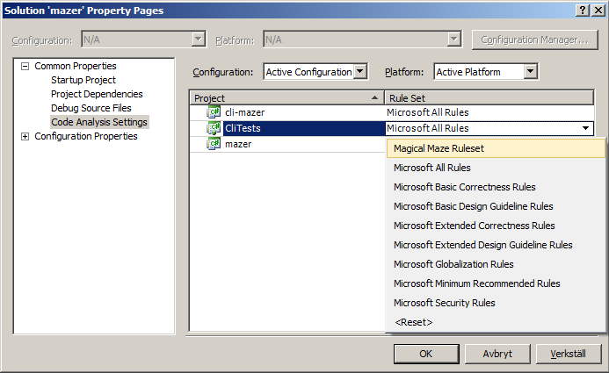Open Configuration Manager
The height and width of the screenshot is (373, 609).
click(x=534, y=39)
